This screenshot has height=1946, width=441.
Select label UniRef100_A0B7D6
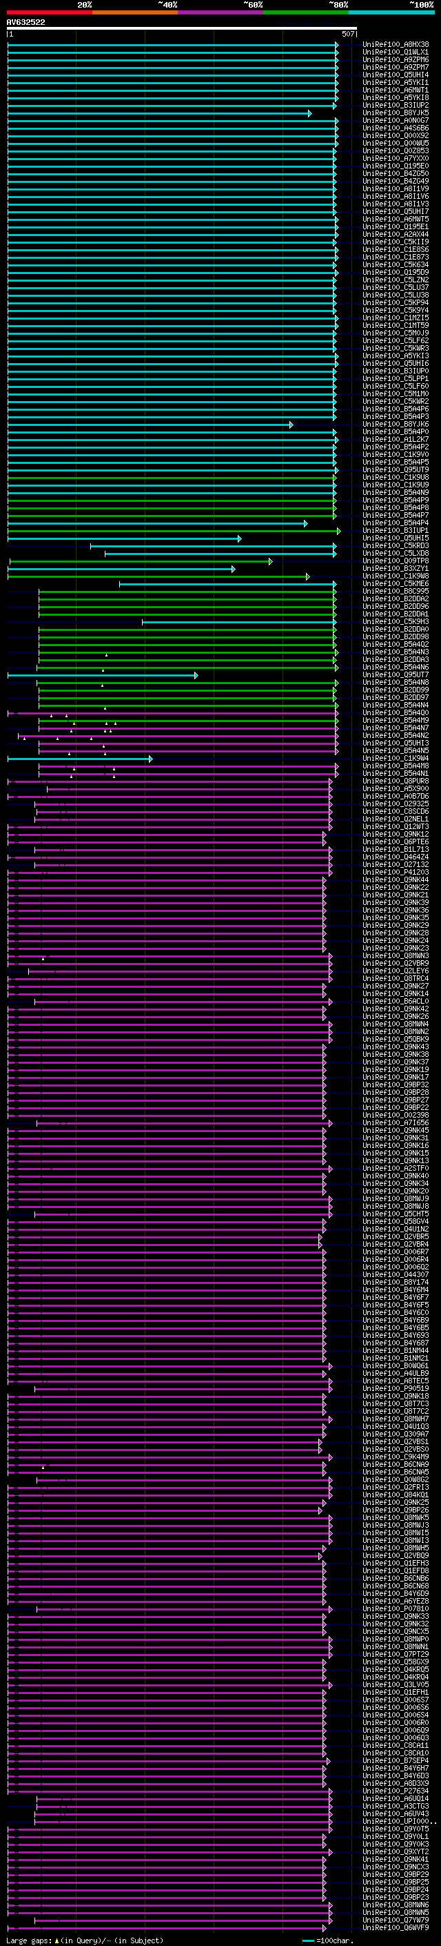pyautogui.click(x=396, y=796)
